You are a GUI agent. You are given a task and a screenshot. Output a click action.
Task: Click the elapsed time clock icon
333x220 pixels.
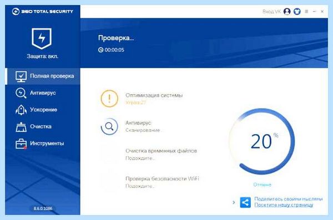100,50
